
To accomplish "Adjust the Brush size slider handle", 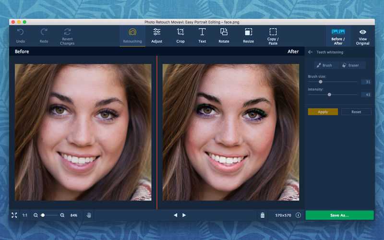I will (x=321, y=82).
